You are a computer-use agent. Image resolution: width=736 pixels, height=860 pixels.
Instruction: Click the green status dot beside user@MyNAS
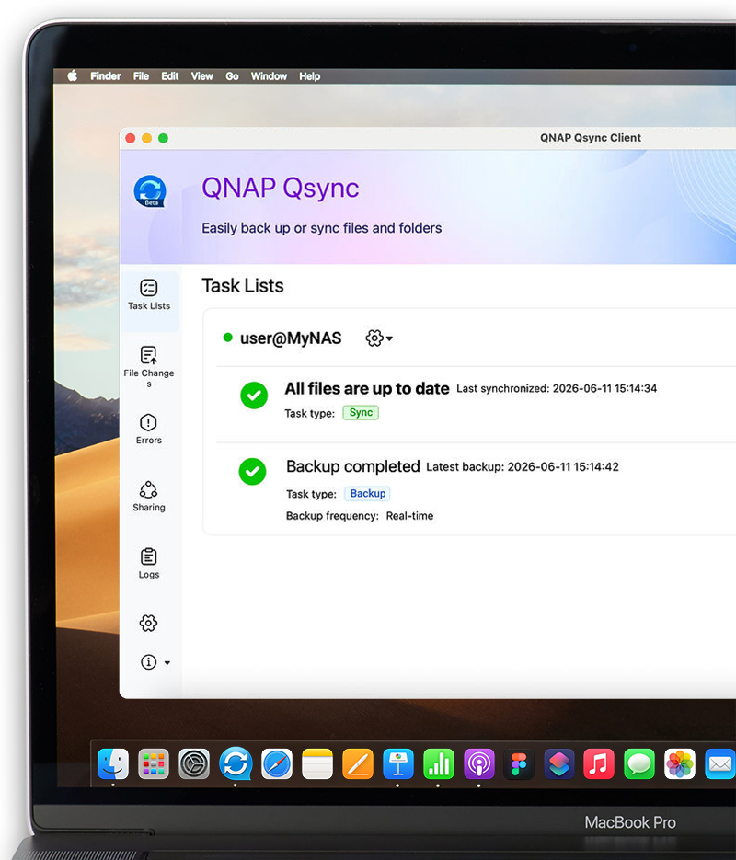coord(227,338)
